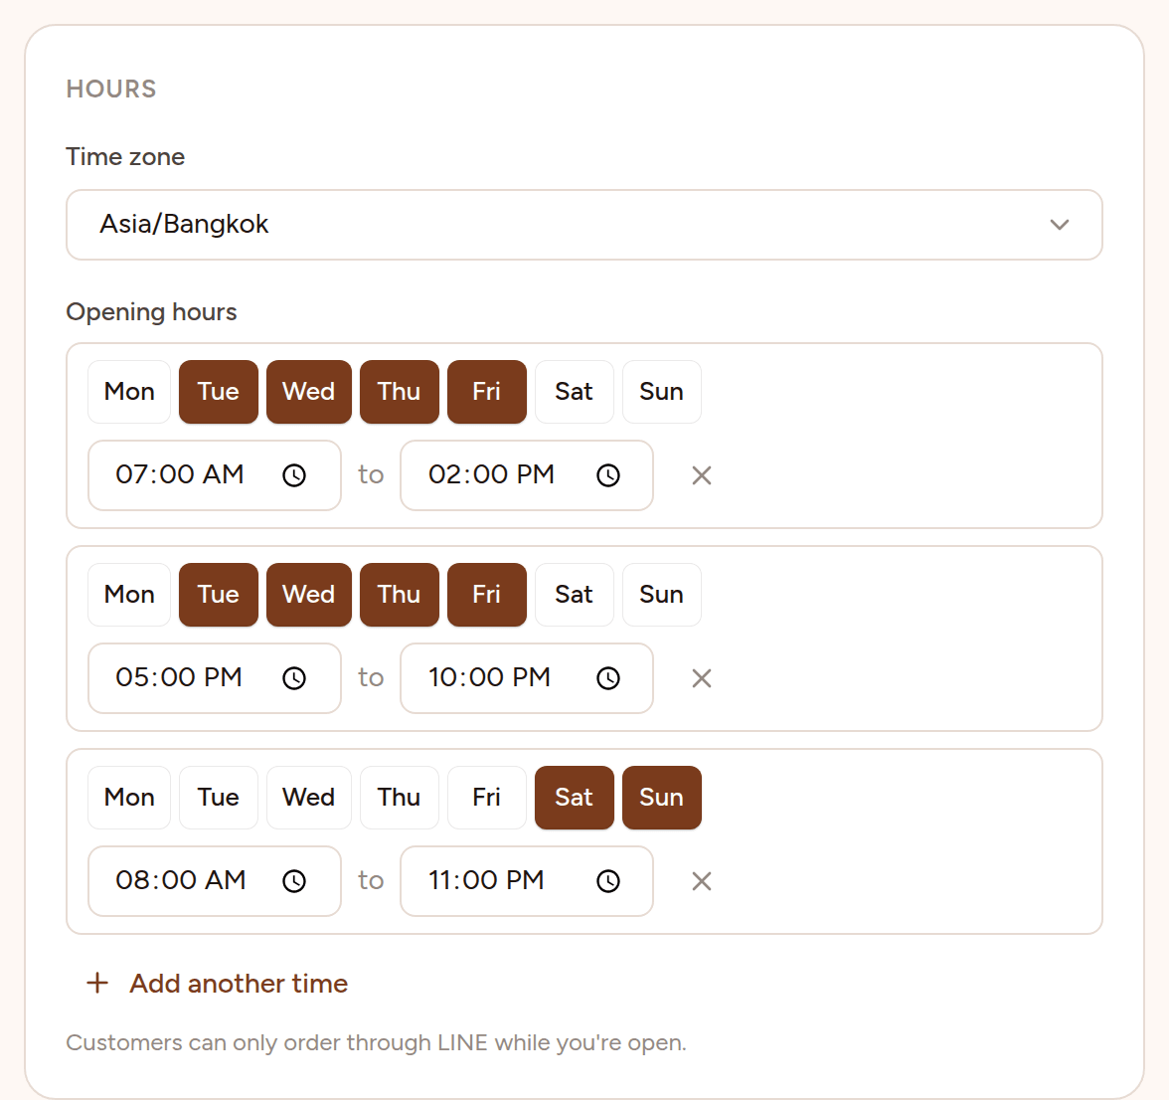1169x1100 pixels.
Task: Deselect Thu in the 05:00 PM row
Action: (399, 595)
